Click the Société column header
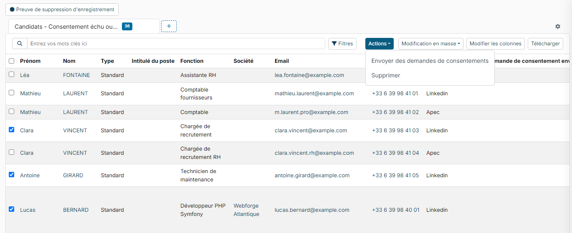The image size is (572, 233). (x=243, y=61)
